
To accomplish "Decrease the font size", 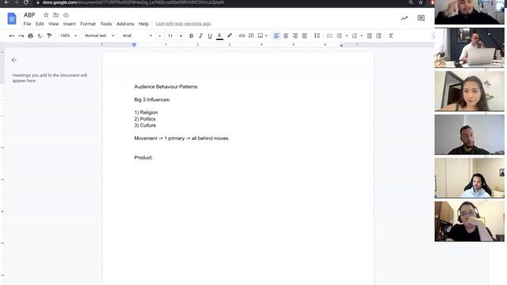I will 160,36.
